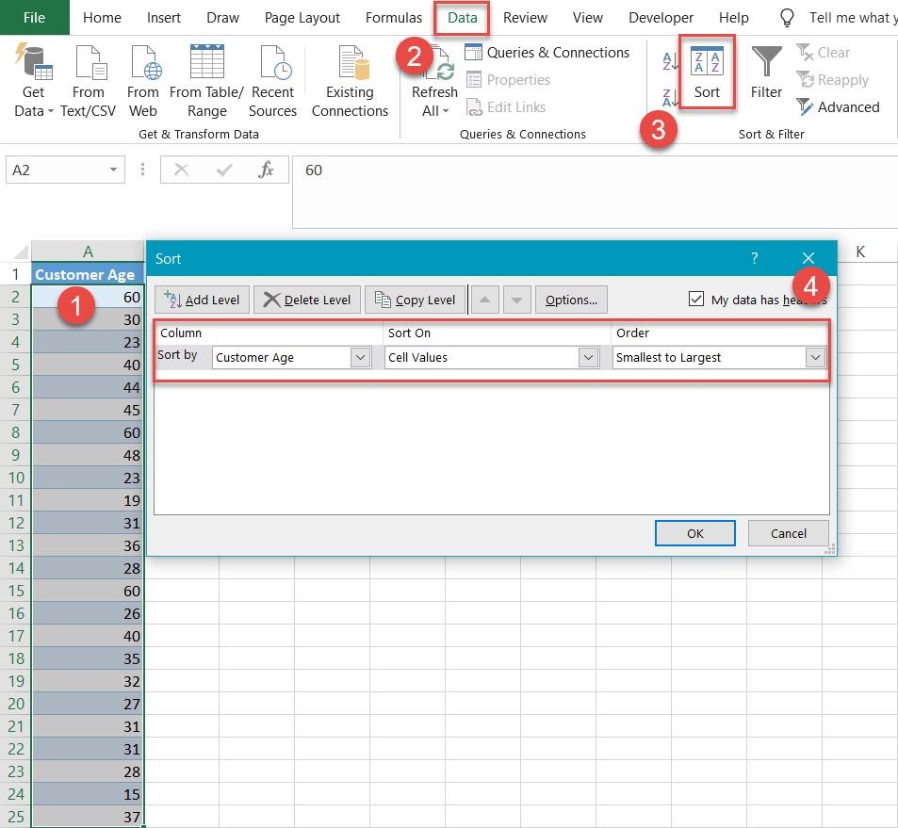Open the Review ribbon tab
898x828 pixels.
[x=525, y=17]
